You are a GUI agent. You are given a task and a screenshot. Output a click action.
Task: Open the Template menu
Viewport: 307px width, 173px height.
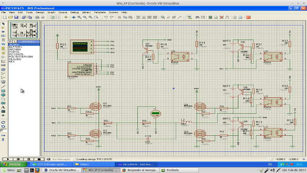click(100, 12)
